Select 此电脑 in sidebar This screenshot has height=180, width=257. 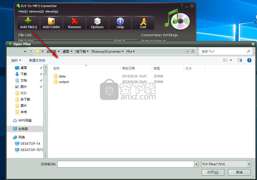(23, 129)
